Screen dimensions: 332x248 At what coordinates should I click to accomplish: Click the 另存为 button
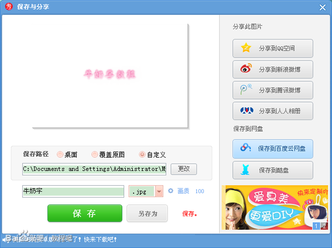click(147, 213)
